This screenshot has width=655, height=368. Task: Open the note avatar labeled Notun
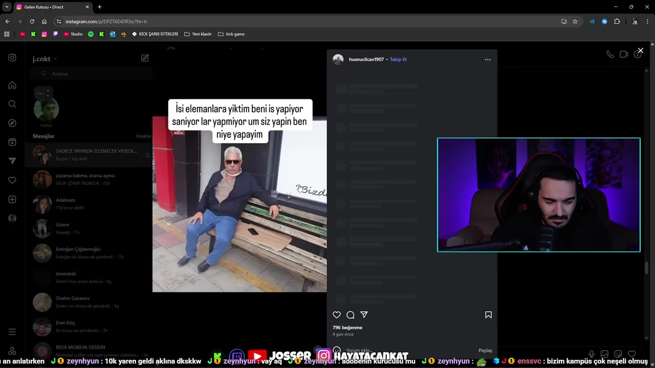46,109
